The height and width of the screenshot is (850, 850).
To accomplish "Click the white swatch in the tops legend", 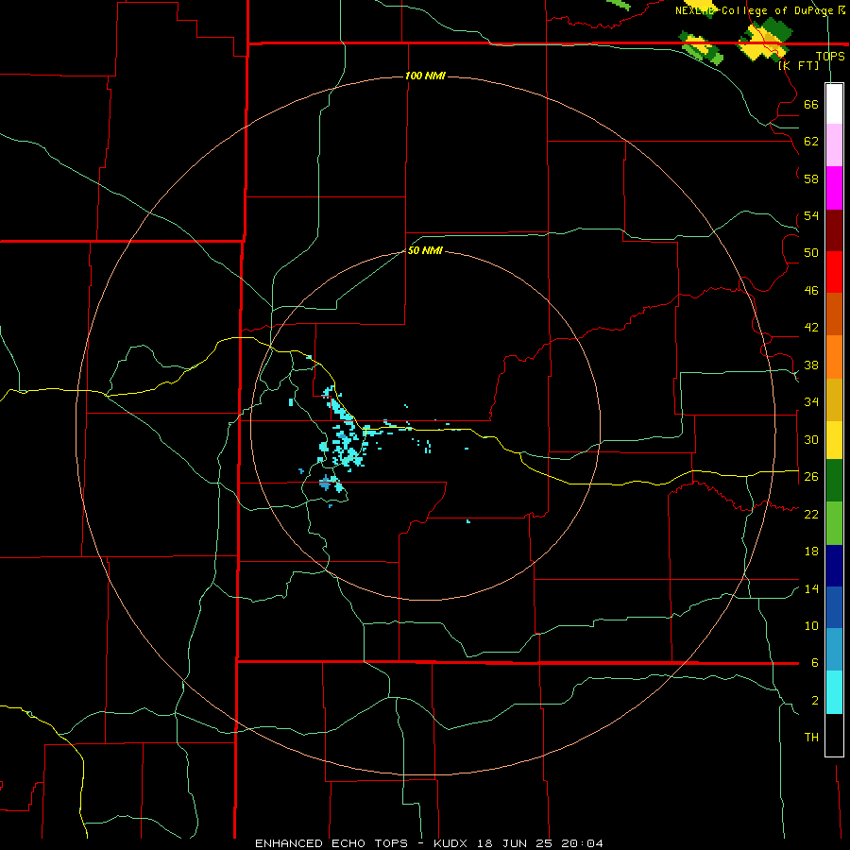I will pos(834,104).
